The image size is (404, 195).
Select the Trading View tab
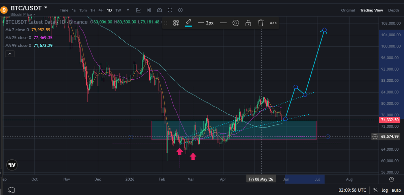(x=371, y=10)
